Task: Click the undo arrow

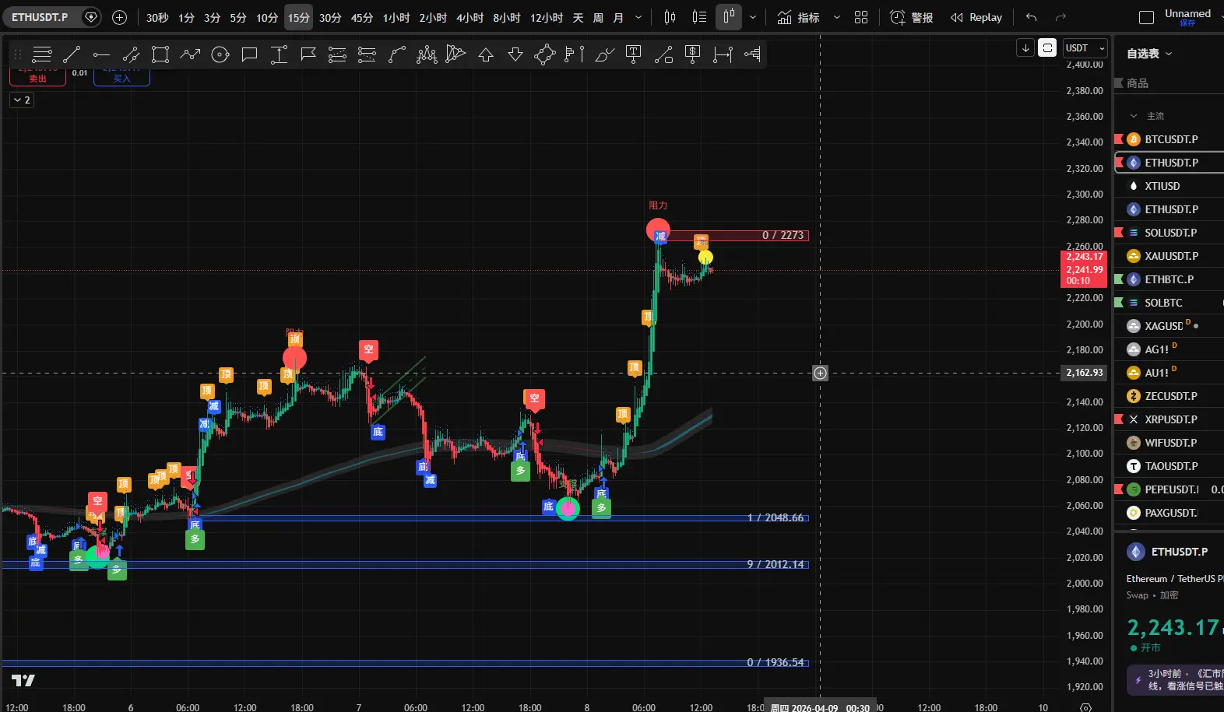Action: click(x=1032, y=17)
